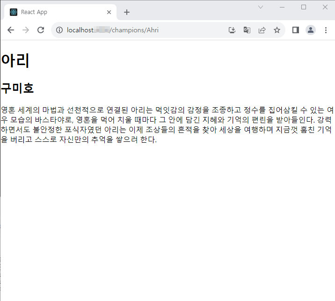View site information icon

(59, 30)
